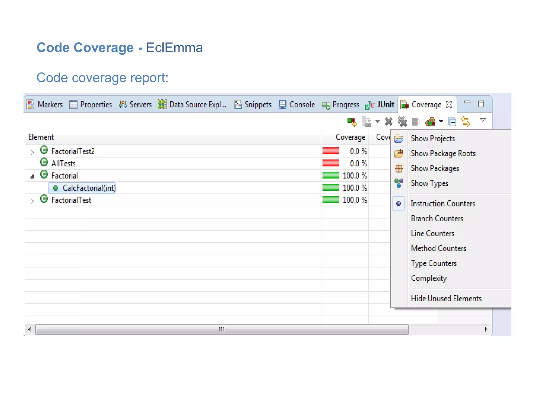Switch to the Snippets tab
The image size is (533, 399).
click(x=253, y=104)
